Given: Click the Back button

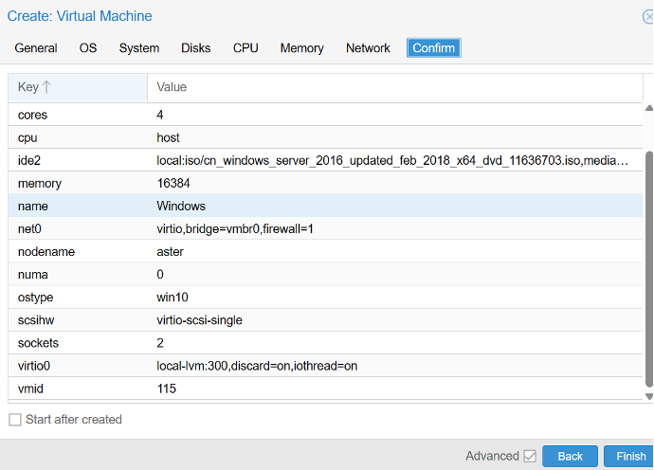Looking at the screenshot, I should coord(570,456).
